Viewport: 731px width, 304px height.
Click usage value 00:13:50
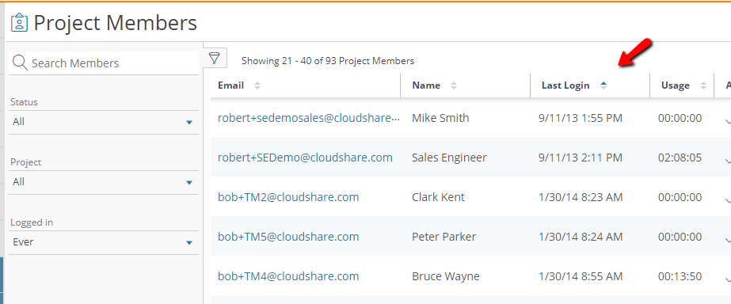click(x=680, y=276)
